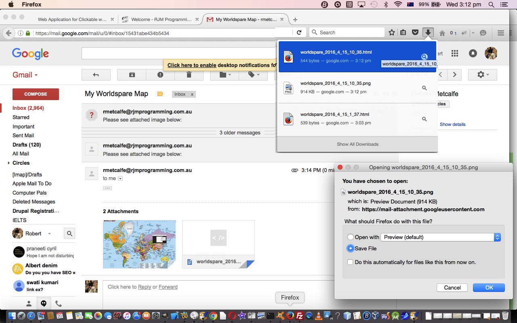Open the Gmail product switcher dropdown
The width and height of the screenshot is (517, 323).
tap(25, 75)
